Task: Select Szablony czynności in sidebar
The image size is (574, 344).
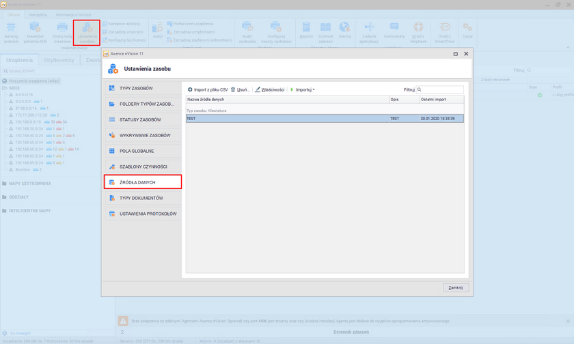Action: pyautogui.click(x=142, y=167)
